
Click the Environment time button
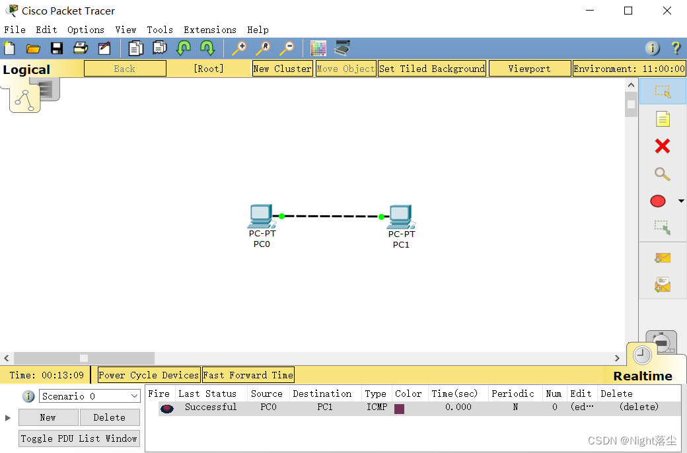[x=629, y=68]
